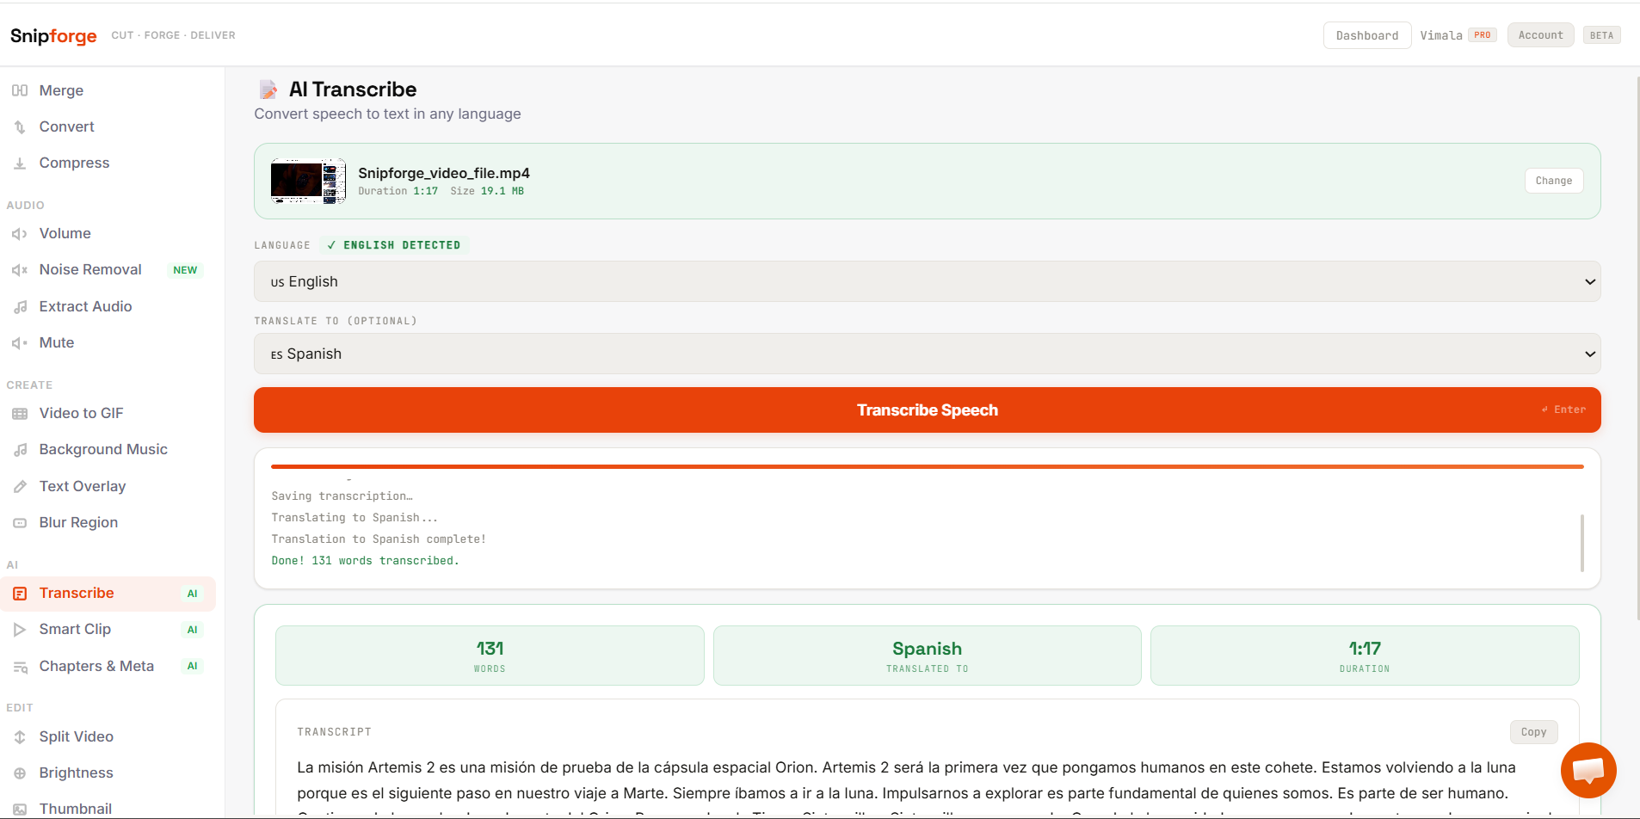
Task: Click the 131 Words stat card
Action: (x=490, y=656)
